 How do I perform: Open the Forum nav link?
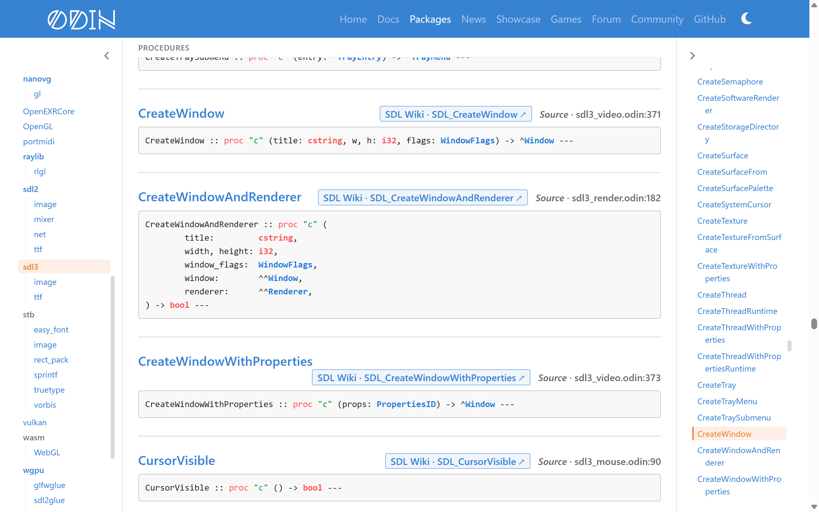[606, 19]
